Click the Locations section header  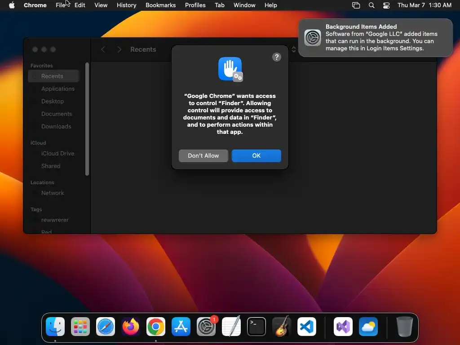point(42,182)
